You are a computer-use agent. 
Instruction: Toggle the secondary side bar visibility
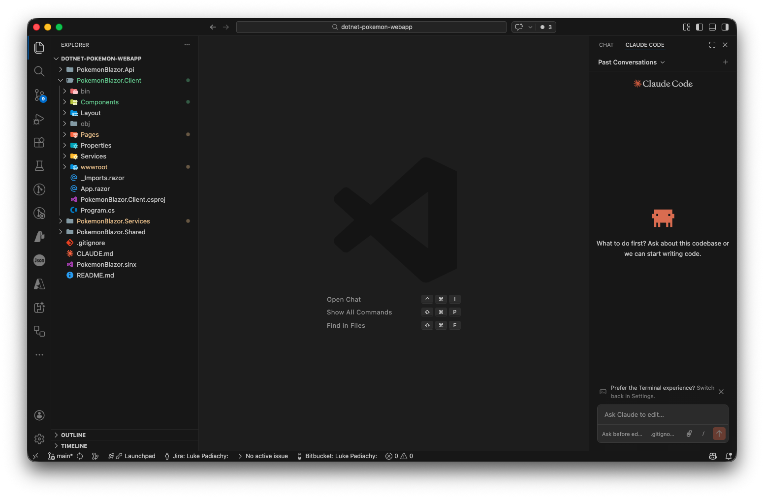(725, 27)
